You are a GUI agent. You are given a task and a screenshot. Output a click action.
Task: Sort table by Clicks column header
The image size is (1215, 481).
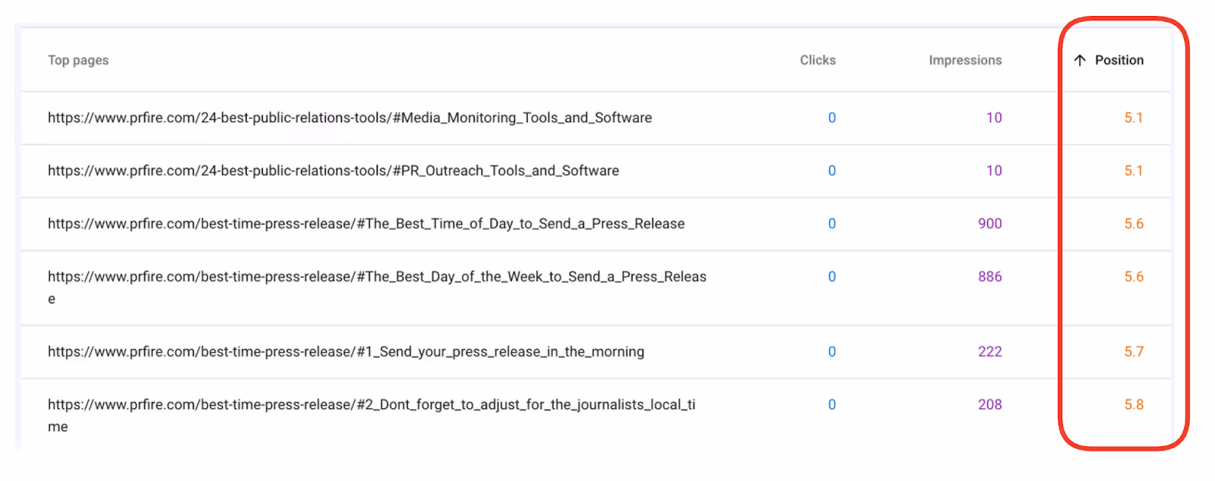(818, 60)
